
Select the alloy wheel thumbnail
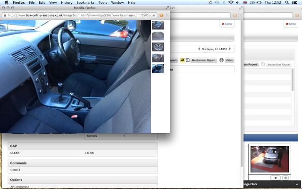pos(158,47)
